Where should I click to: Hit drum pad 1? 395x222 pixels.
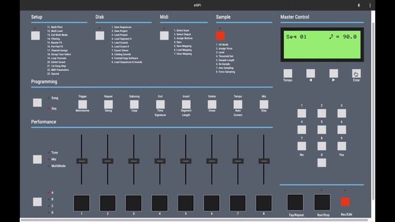coord(81,203)
